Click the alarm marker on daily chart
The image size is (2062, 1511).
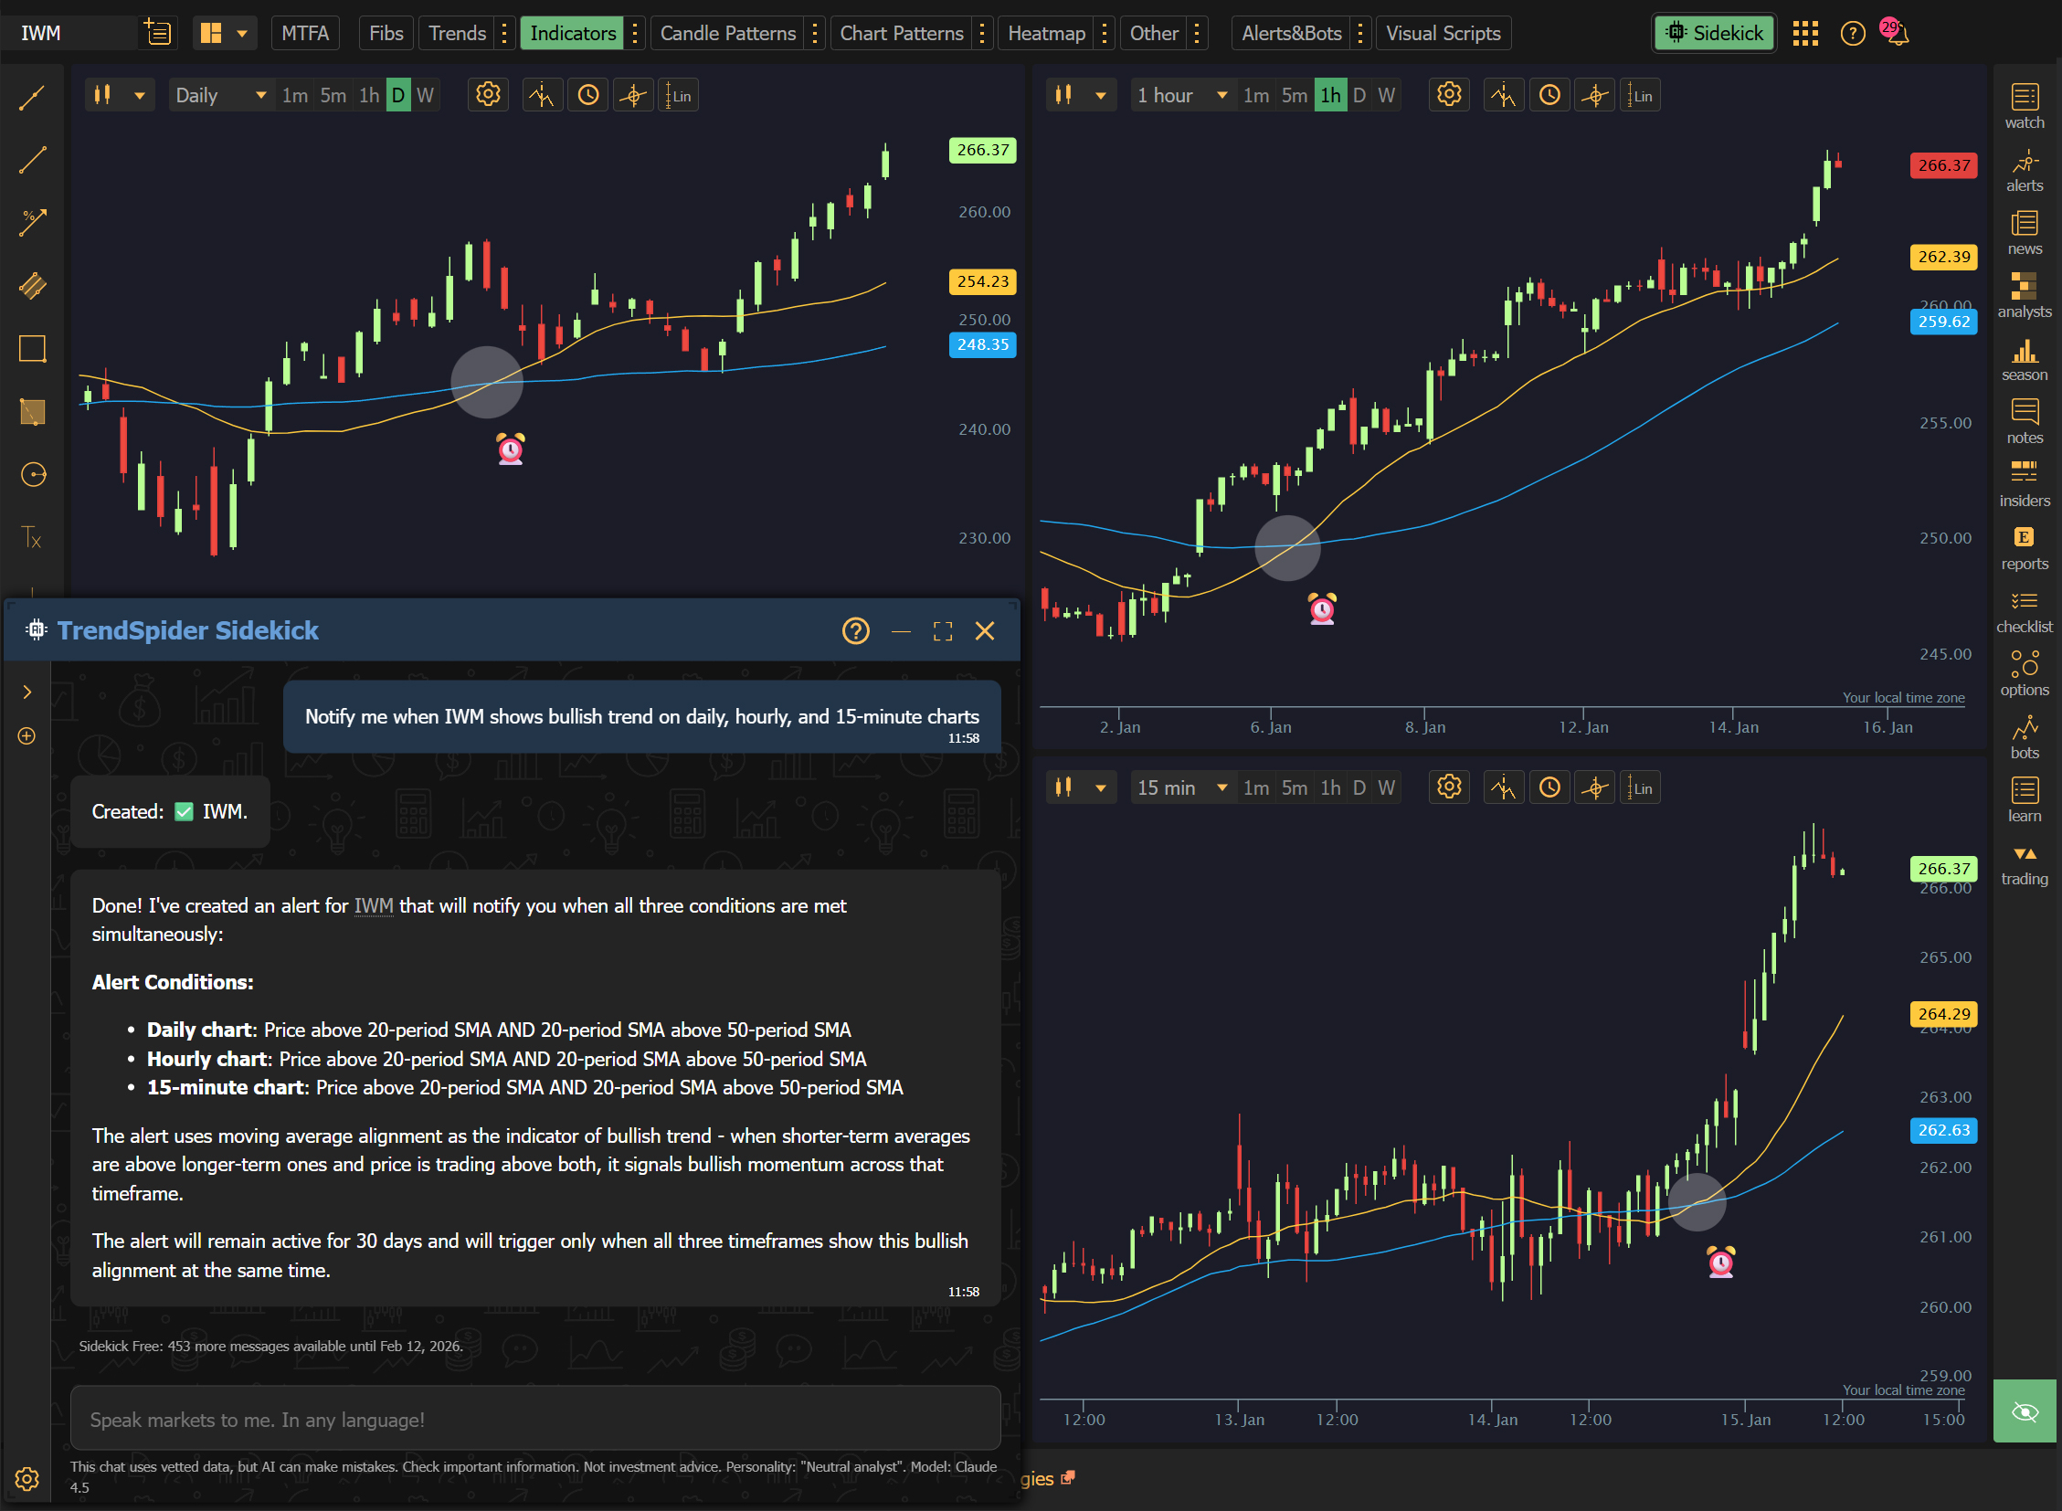point(511,449)
